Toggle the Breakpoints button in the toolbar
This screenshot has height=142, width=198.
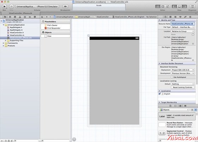[65, 6]
